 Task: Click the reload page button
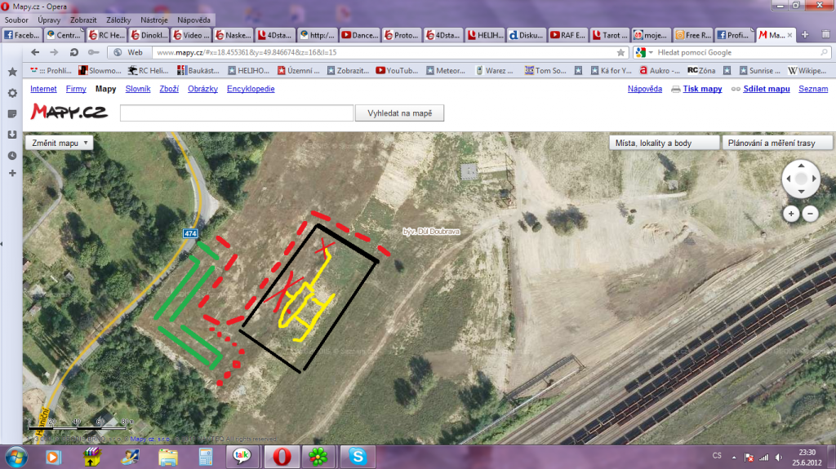73,52
